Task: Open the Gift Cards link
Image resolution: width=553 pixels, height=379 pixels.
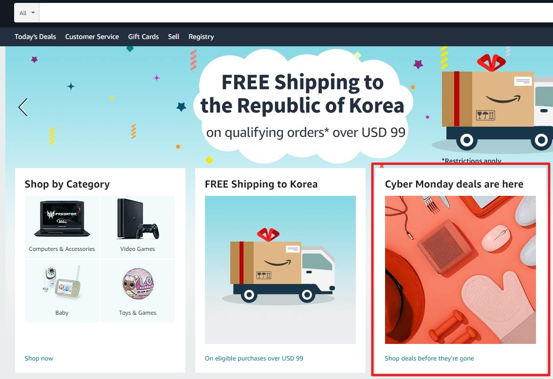Action: tap(144, 37)
